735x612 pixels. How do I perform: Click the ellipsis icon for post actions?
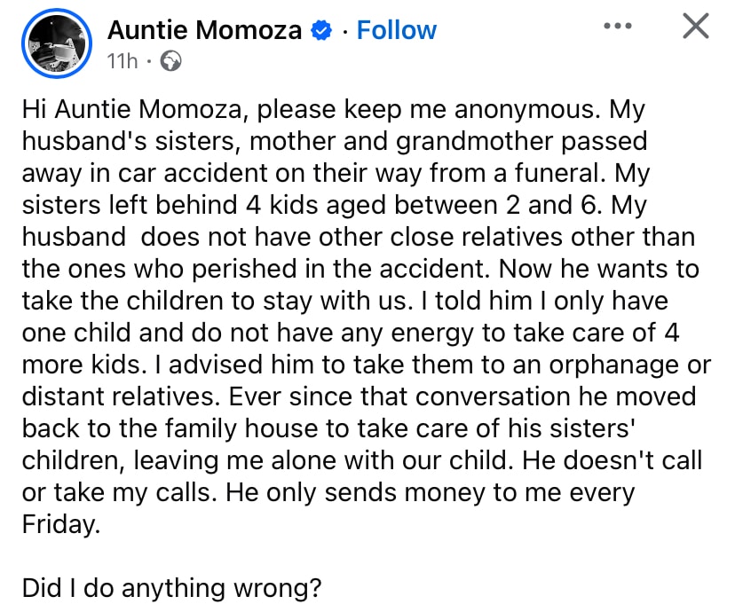point(617,26)
